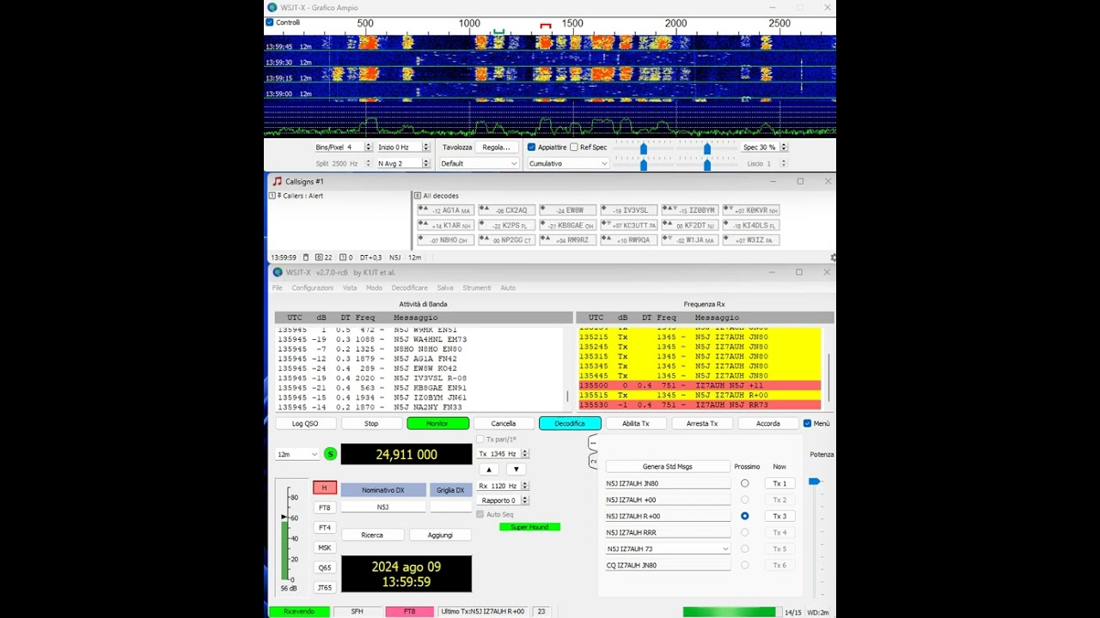
Task: Open the Strumenti menu
Action: (477, 288)
